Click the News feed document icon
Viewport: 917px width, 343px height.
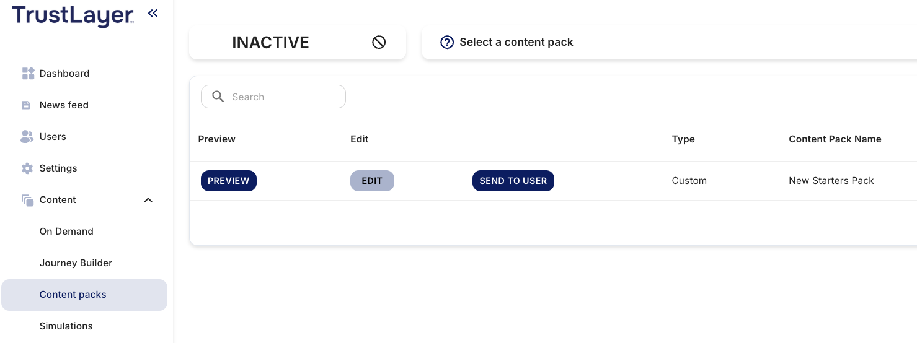pyautogui.click(x=26, y=105)
